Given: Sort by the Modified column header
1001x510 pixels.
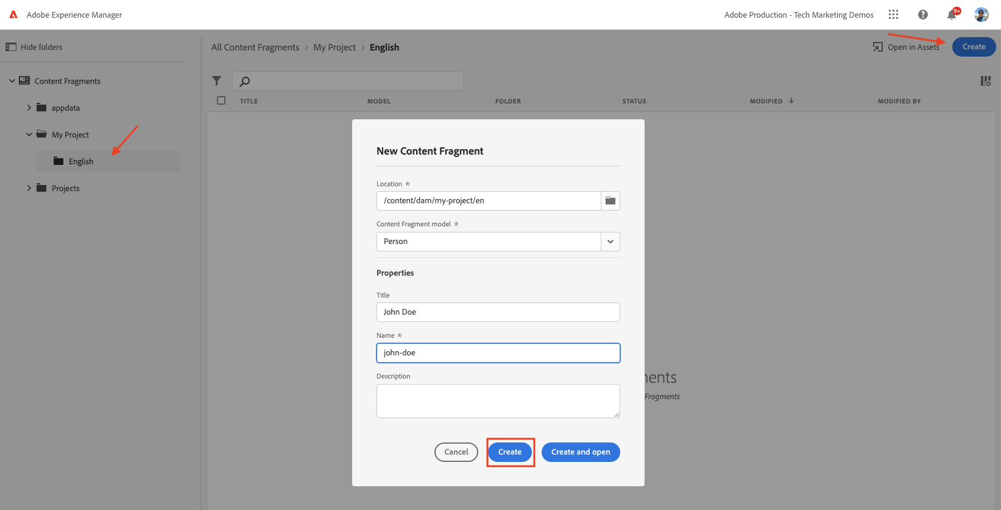Looking at the screenshot, I should (x=766, y=101).
